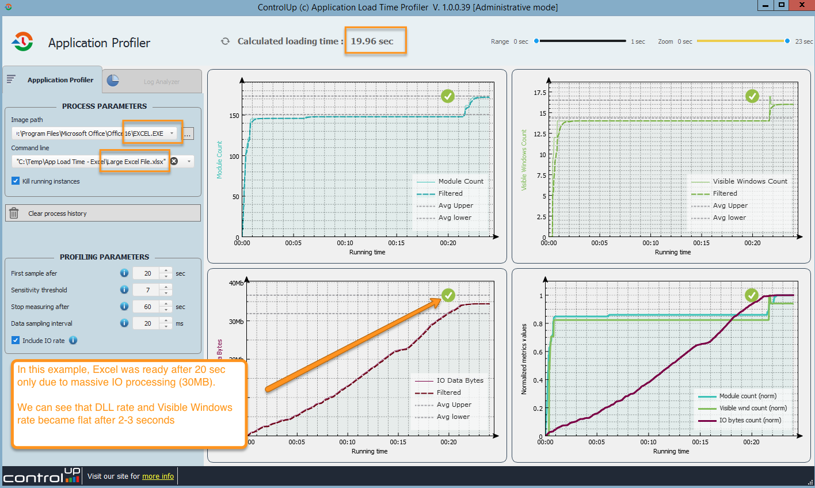Click the Zoom slider handle
815x488 pixels.
(x=787, y=41)
